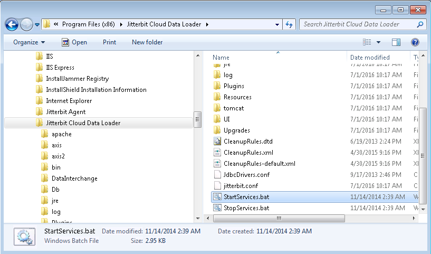This screenshot has width=431, height=254.
Task: Click the Search Jitterbit Cloud Data Loader field
Action: point(359,24)
